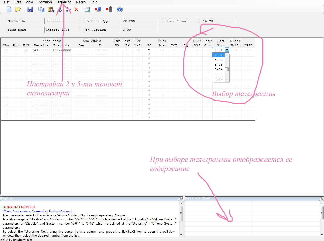Toggle the SC checkmark for channel 16
This screenshot has height=241, width=324.
tap(149, 118)
